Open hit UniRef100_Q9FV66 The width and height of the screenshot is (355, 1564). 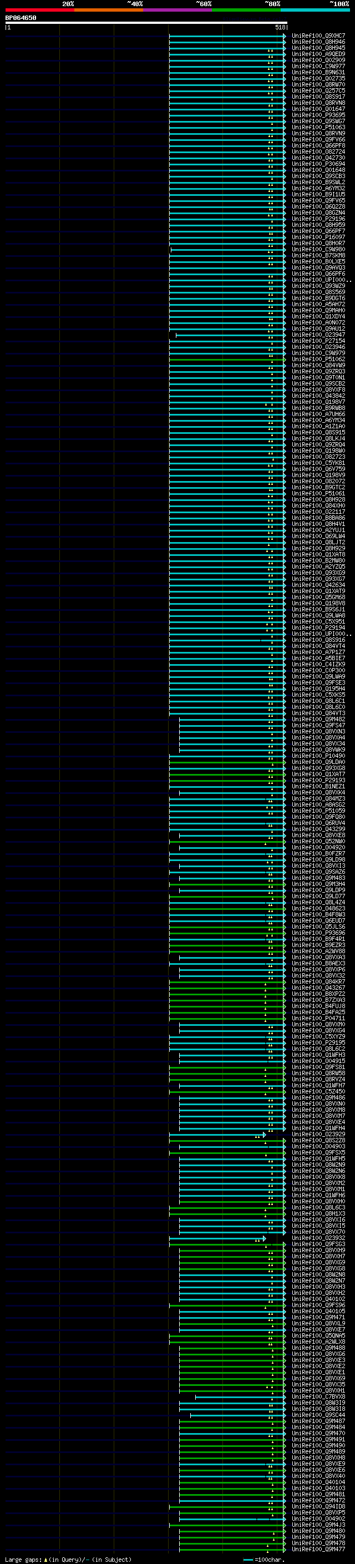point(318,140)
